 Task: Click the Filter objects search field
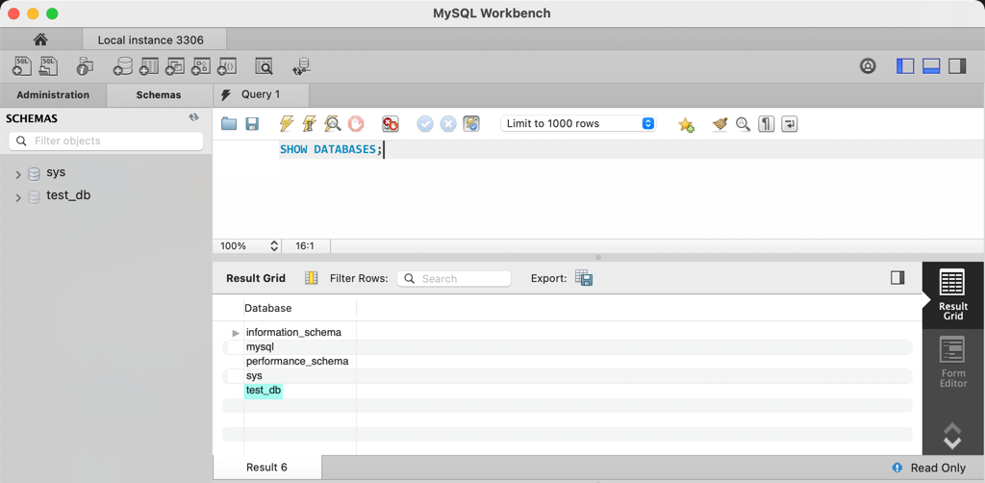106,140
